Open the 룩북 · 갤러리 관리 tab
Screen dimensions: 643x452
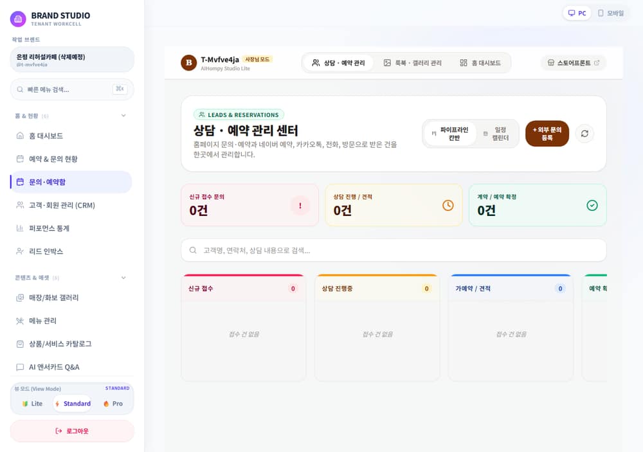(413, 63)
